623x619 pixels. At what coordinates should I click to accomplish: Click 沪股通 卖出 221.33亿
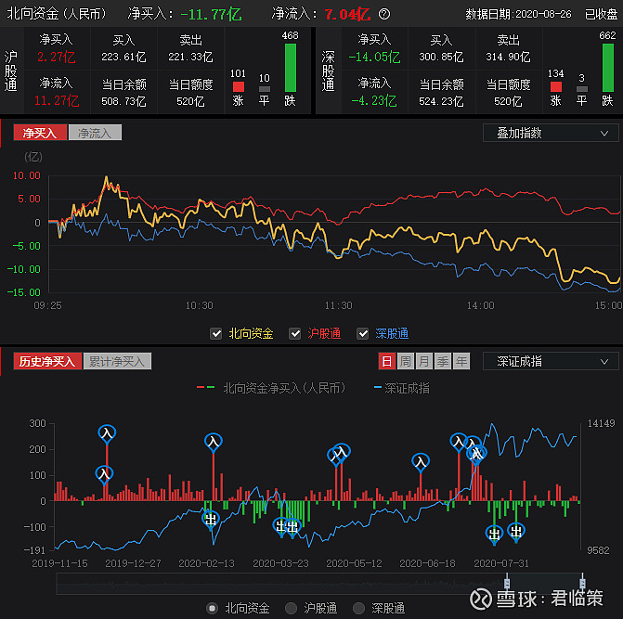[x=190, y=58]
